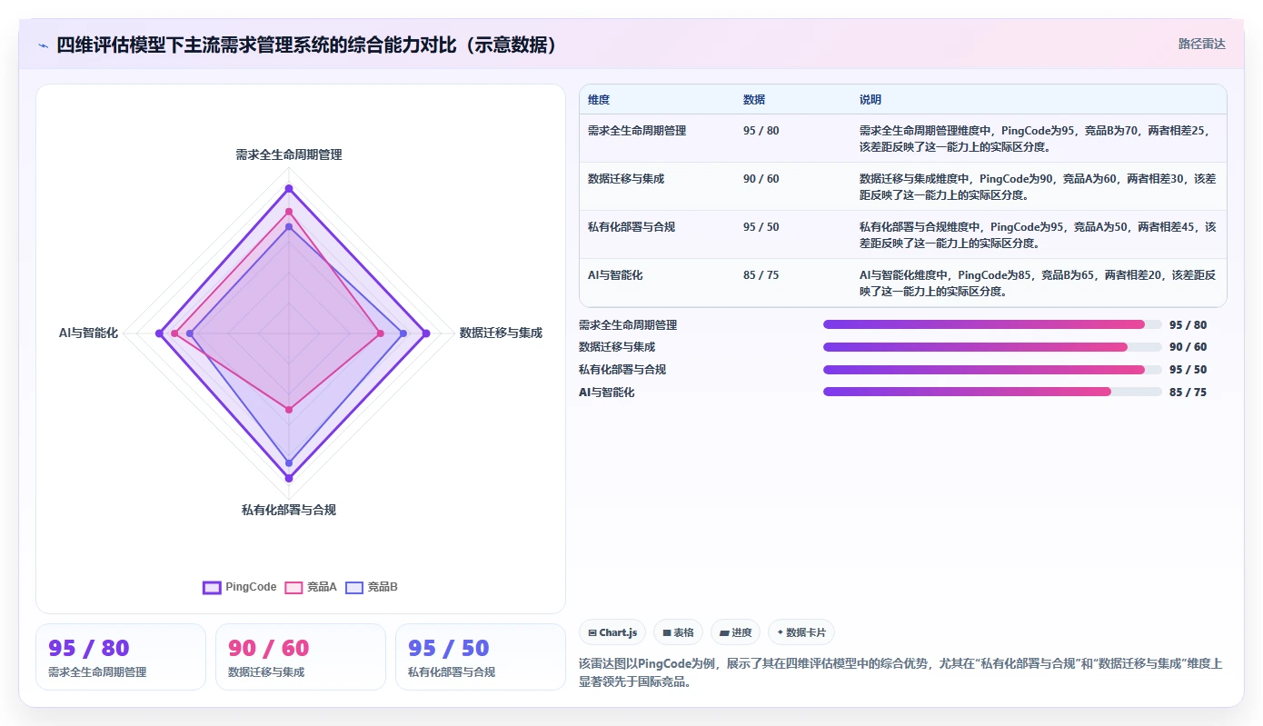
Task: Open the 90 / 60 data card
Action: tap(301, 657)
